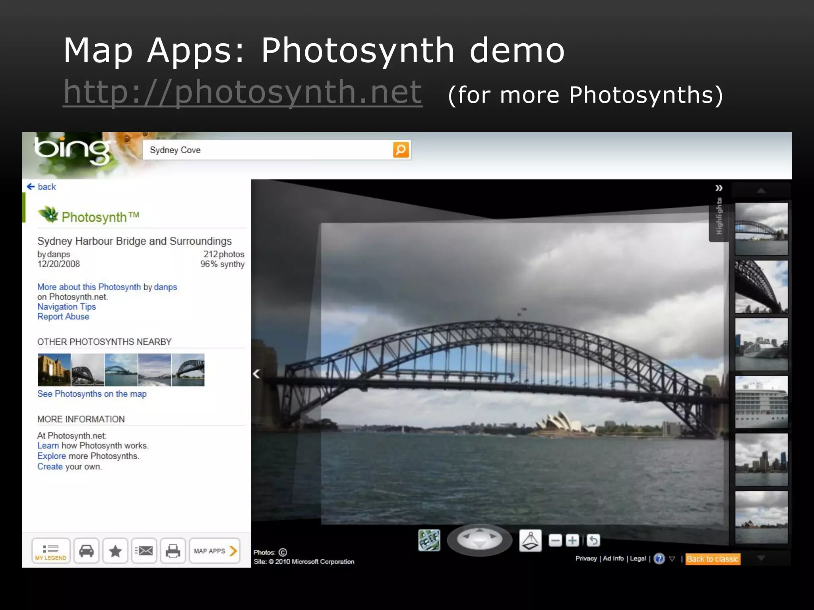Click the Photosynth logo heading
This screenshot has width=814, height=610.
click(89, 215)
